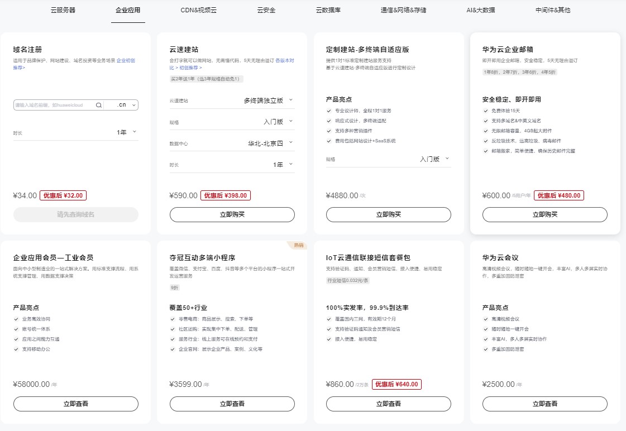The width and height of the screenshot is (626, 431).
Task: Select the 企业应用 tab
Action: pyautogui.click(x=128, y=10)
